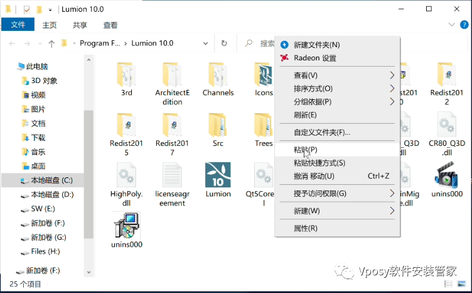Open 属性(R) from context menu
The height and width of the screenshot is (293, 472).
tap(337, 228)
